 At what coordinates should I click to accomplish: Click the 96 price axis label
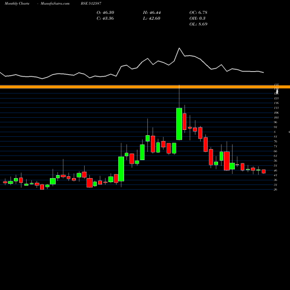pos(275,122)
